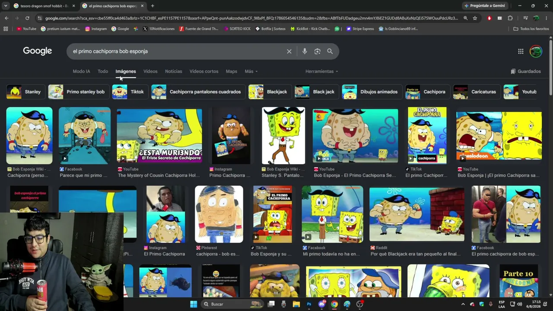Viewport: 553px width, 311px height.
Task: Click the search query text field
Action: pos(177,51)
